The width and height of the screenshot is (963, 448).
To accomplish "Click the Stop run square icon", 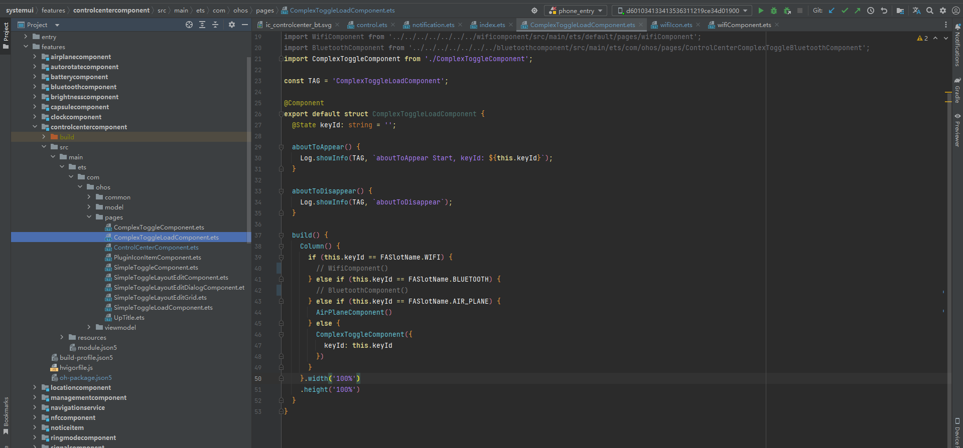I will click(800, 11).
